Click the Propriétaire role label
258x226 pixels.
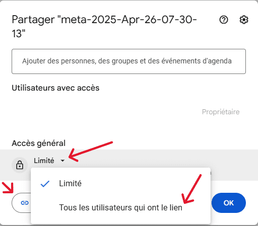(x=221, y=112)
